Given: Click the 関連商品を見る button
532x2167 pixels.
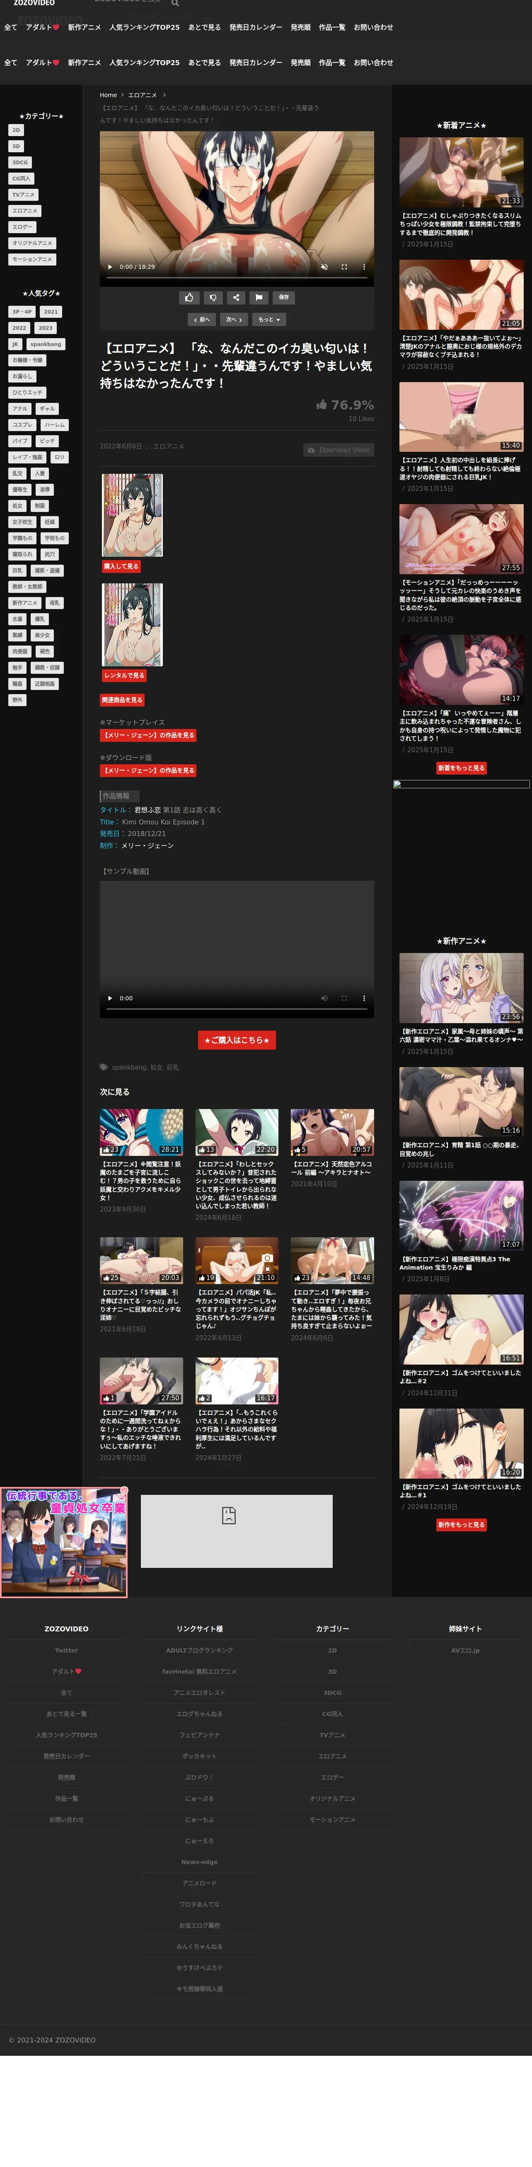Looking at the screenshot, I should pyautogui.click(x=123, y=700).
